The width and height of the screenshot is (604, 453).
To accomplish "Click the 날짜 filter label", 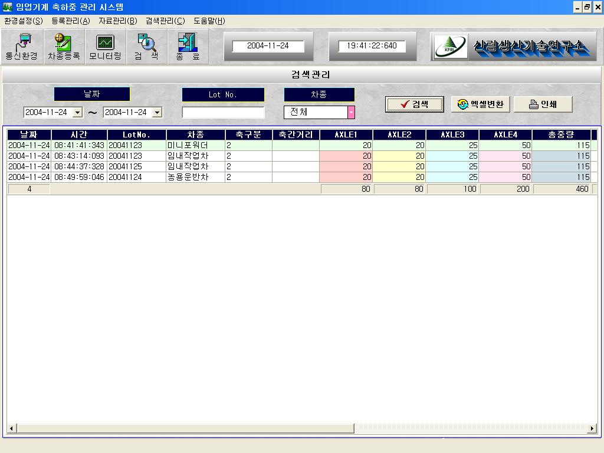I will tap(92, 94).
